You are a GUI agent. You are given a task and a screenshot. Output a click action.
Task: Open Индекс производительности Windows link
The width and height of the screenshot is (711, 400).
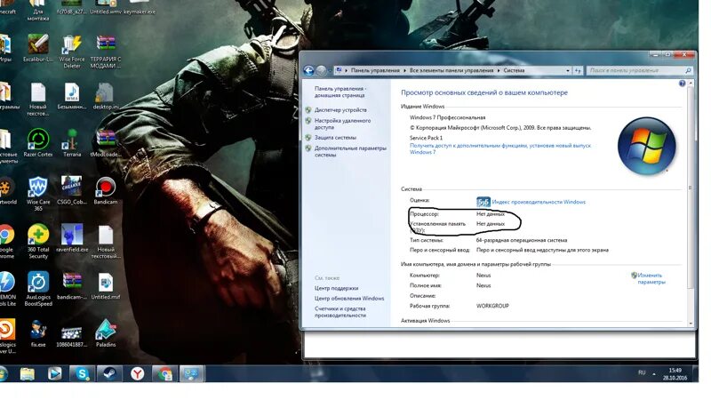(x=539, y=202)
